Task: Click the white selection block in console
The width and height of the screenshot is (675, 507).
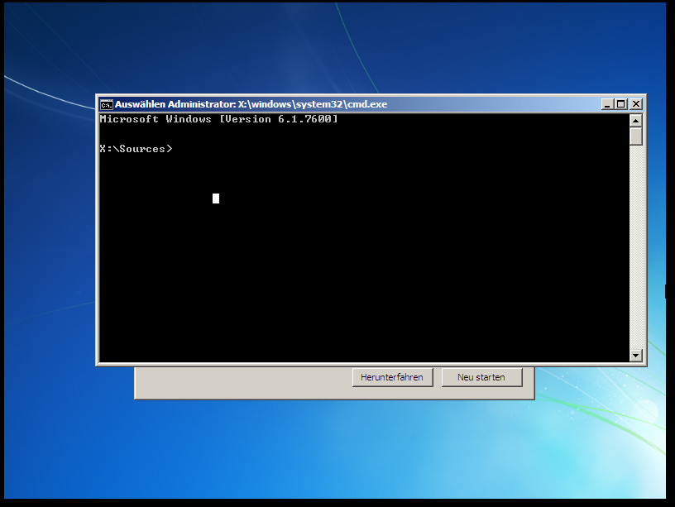Action: [216, 198]
